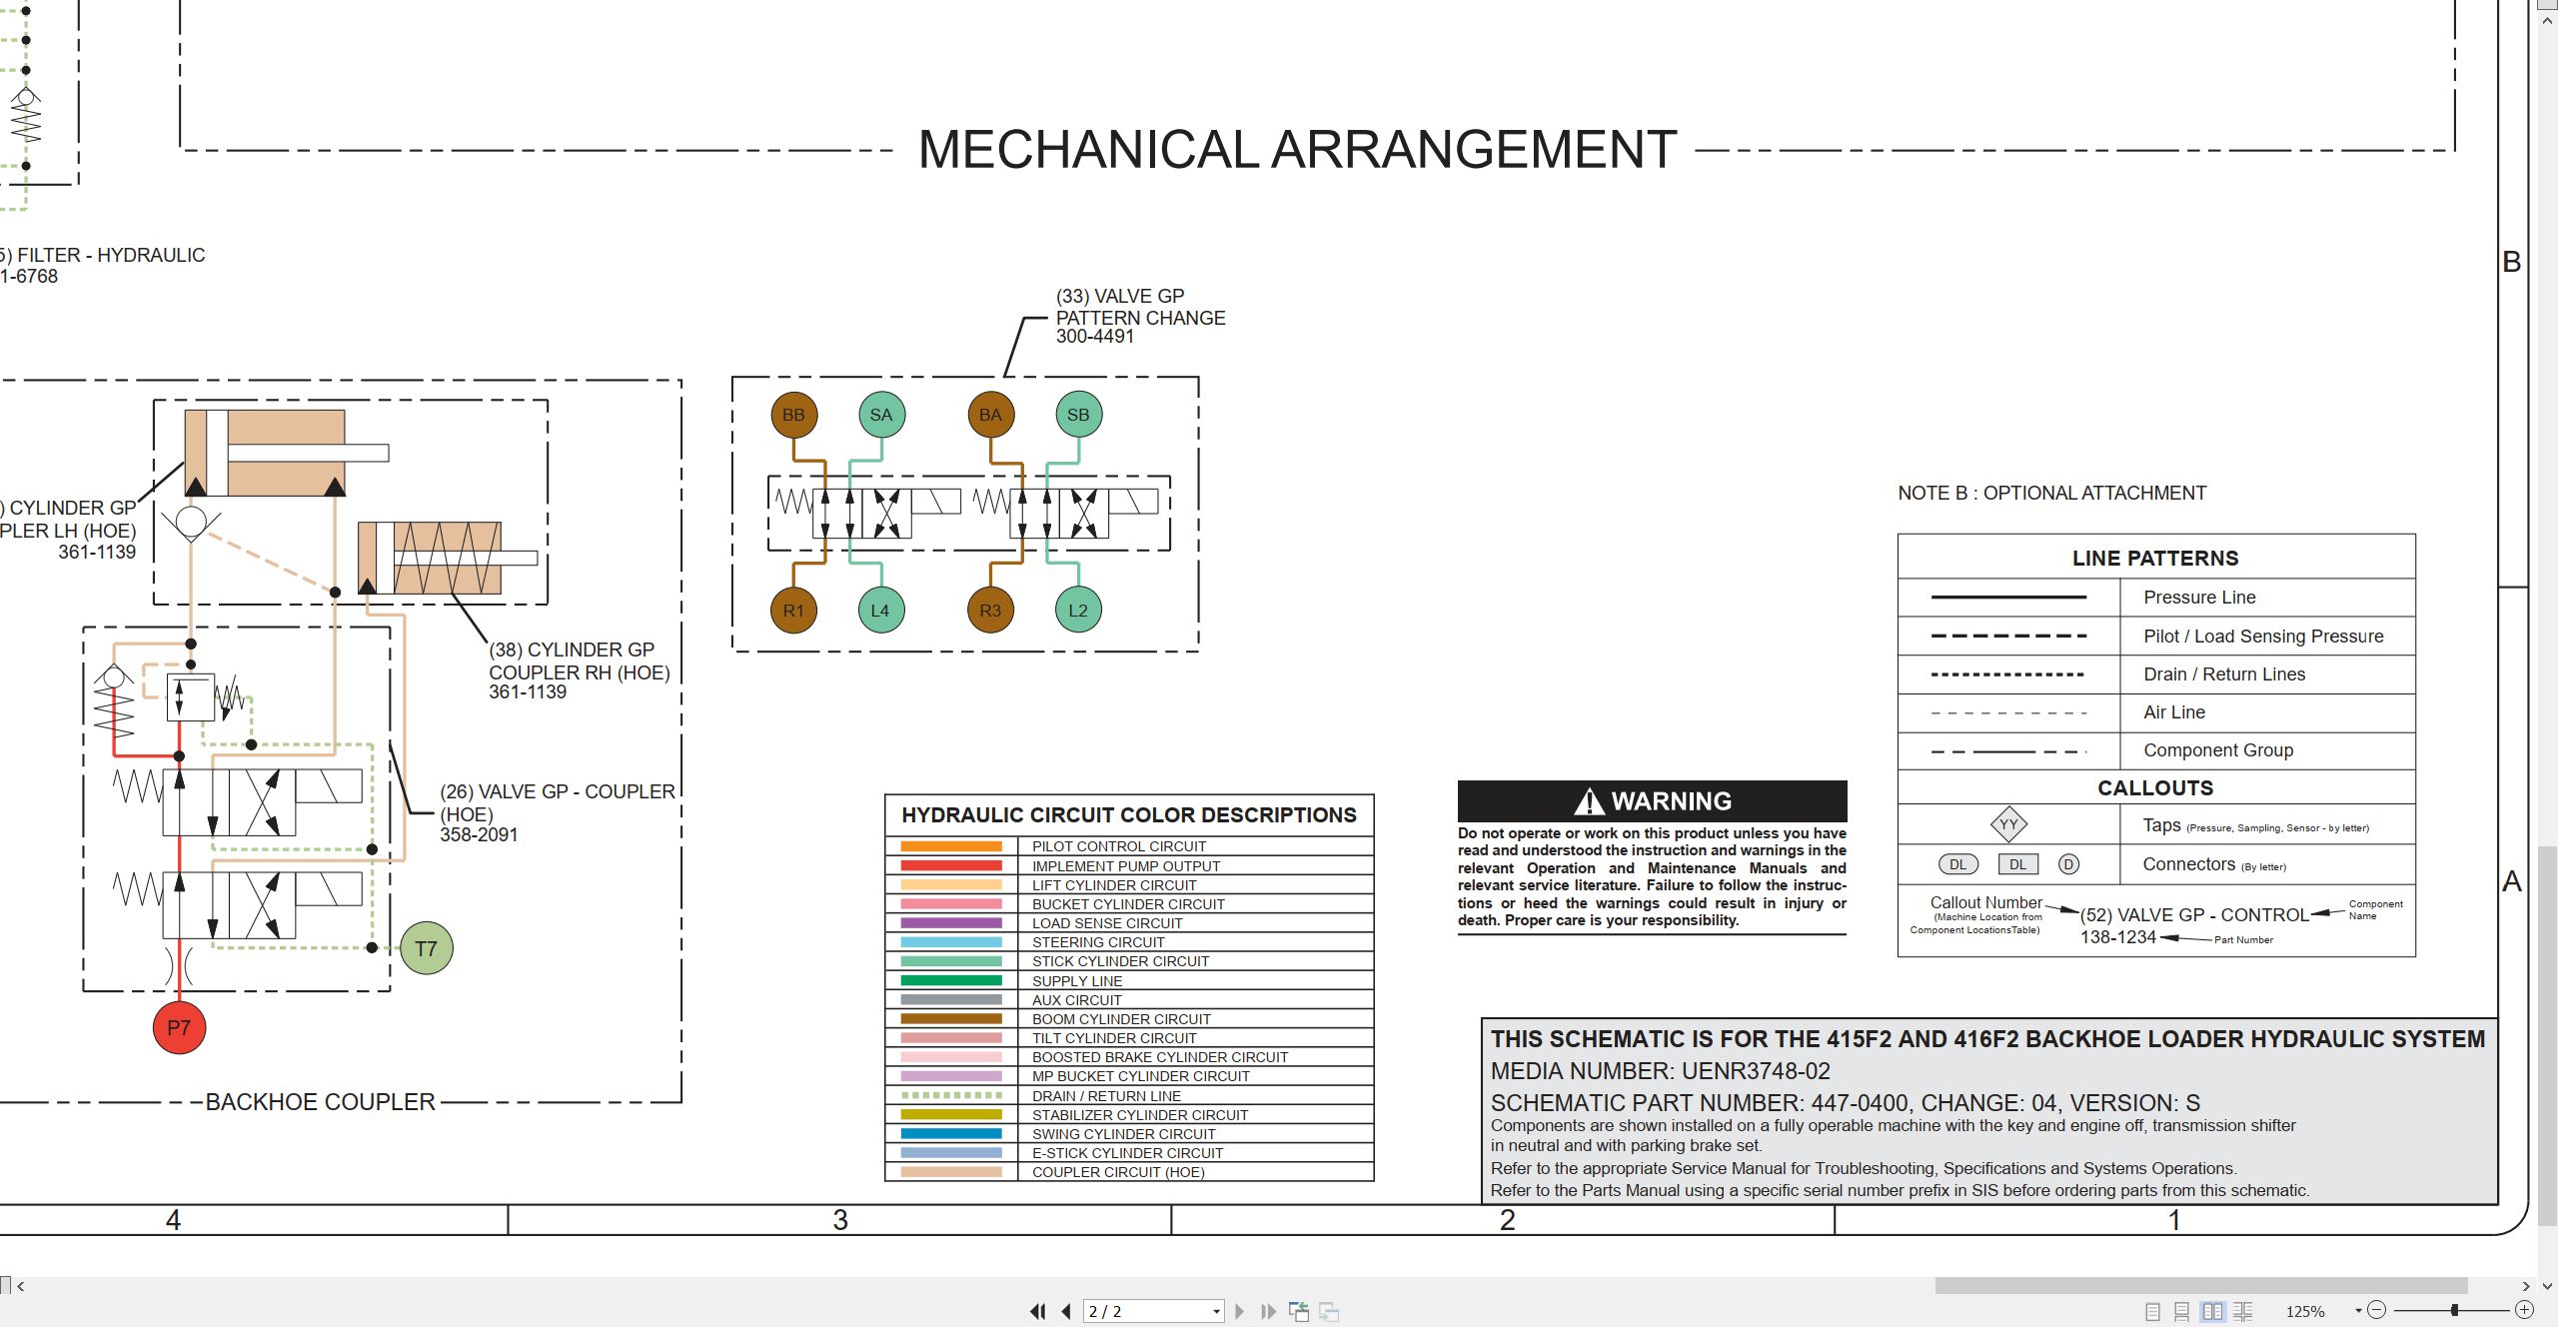Switch to continuous facing layout
2558x1327 pixels.
(x=2243, y=1311)
